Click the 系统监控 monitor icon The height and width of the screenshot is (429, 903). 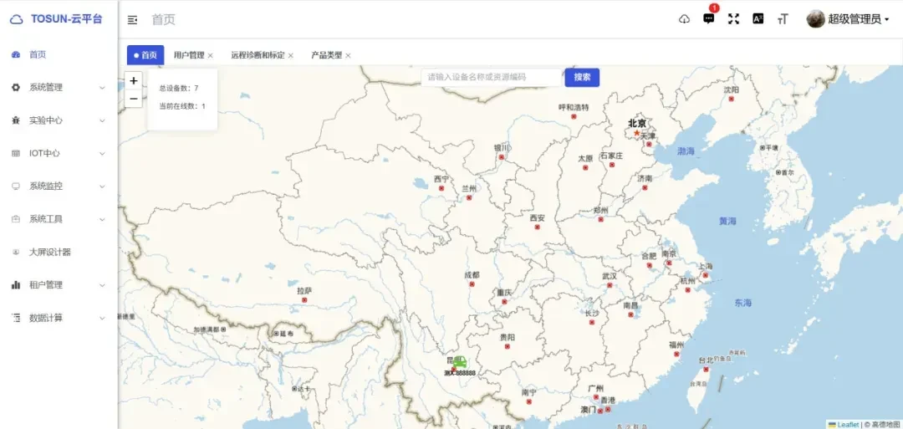tap(16, 186)
